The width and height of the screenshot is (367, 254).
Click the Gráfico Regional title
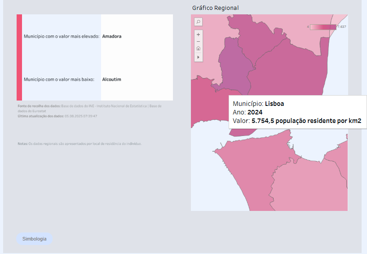[x=215, y=8]
